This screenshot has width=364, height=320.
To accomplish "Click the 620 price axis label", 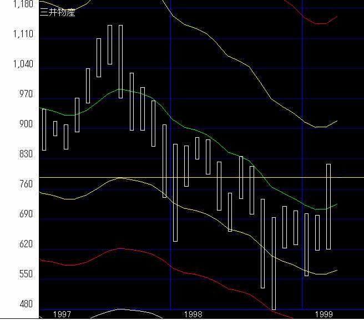I will [26, 244].
